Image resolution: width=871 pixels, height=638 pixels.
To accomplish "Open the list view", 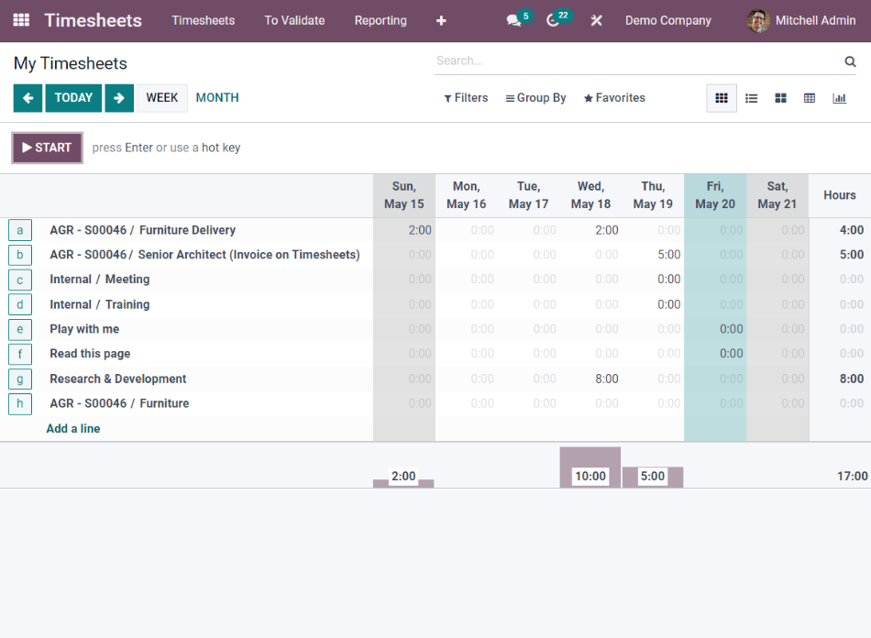I will (751, 98).
